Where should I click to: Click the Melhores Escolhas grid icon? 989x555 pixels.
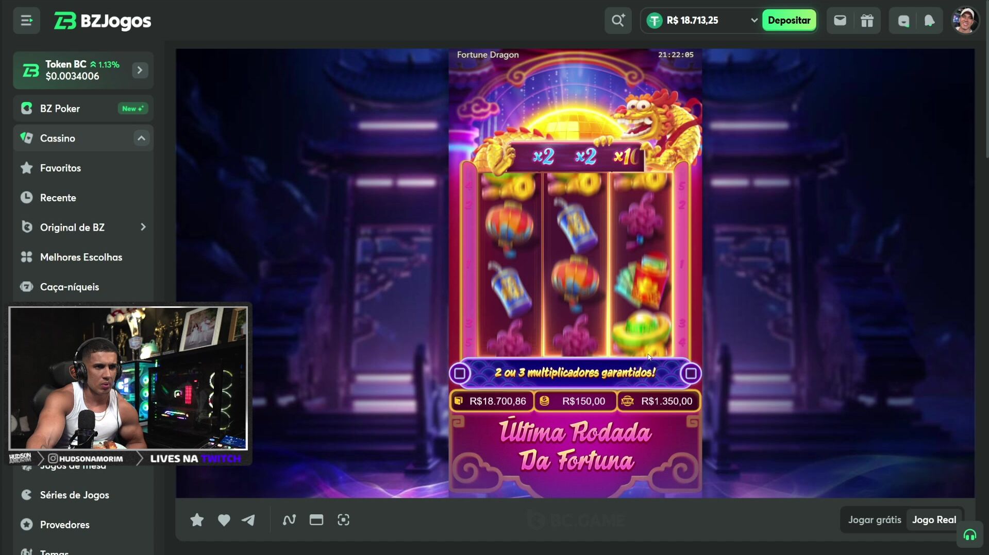click(26, 257)
